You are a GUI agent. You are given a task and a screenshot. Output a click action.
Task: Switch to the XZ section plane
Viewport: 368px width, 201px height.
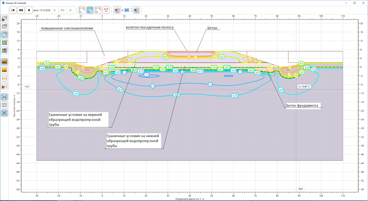coord(98,10)
